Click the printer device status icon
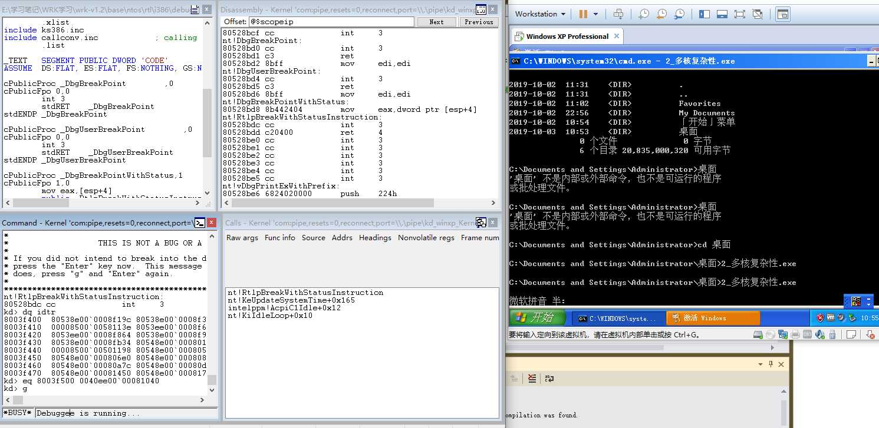Screen dimensions: 879x428 (795, 334)
